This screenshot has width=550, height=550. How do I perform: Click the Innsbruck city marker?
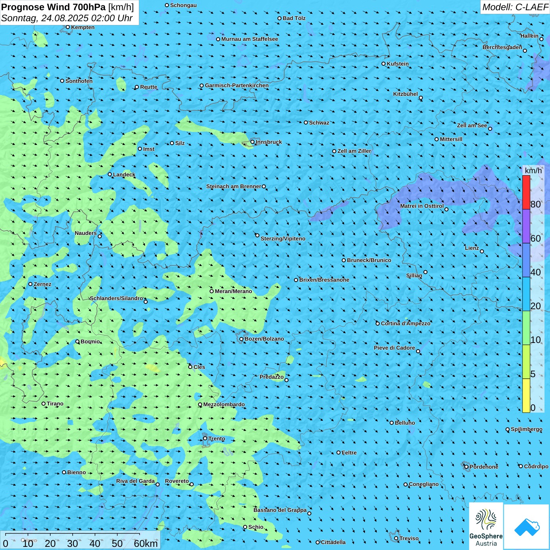pyautogui.click(x=252, y=142)
